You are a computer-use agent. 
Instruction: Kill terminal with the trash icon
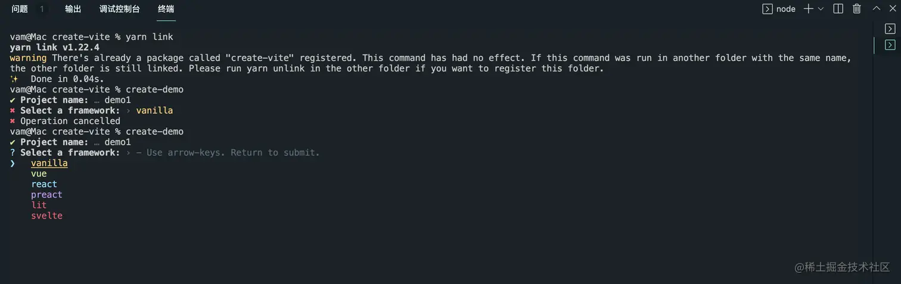point(857,9)
